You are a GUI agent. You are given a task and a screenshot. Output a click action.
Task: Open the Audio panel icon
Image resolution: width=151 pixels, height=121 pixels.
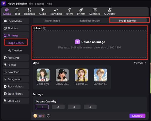click(x=42, y=10)
